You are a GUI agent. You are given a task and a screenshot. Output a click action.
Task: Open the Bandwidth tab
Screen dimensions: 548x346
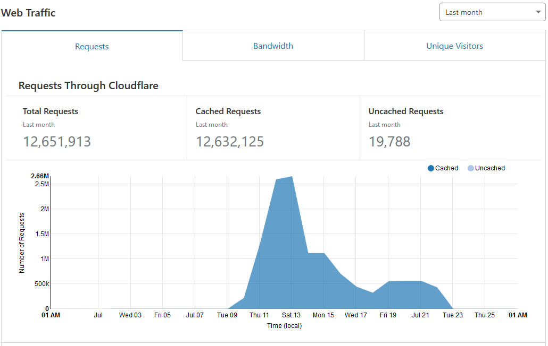273,46
